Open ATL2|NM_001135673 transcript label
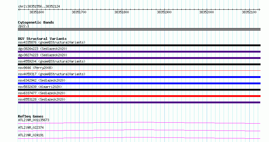 tap(34, 120)
